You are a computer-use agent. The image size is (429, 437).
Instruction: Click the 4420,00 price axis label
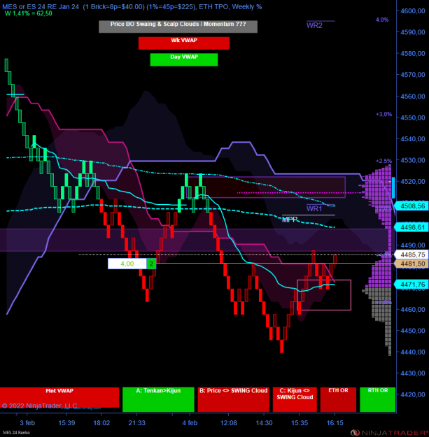click(x=413, y=394)
